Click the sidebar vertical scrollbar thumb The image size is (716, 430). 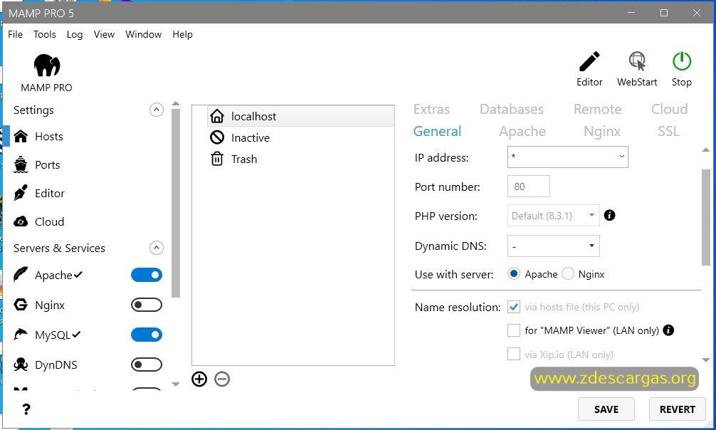(x=176, y=204)
